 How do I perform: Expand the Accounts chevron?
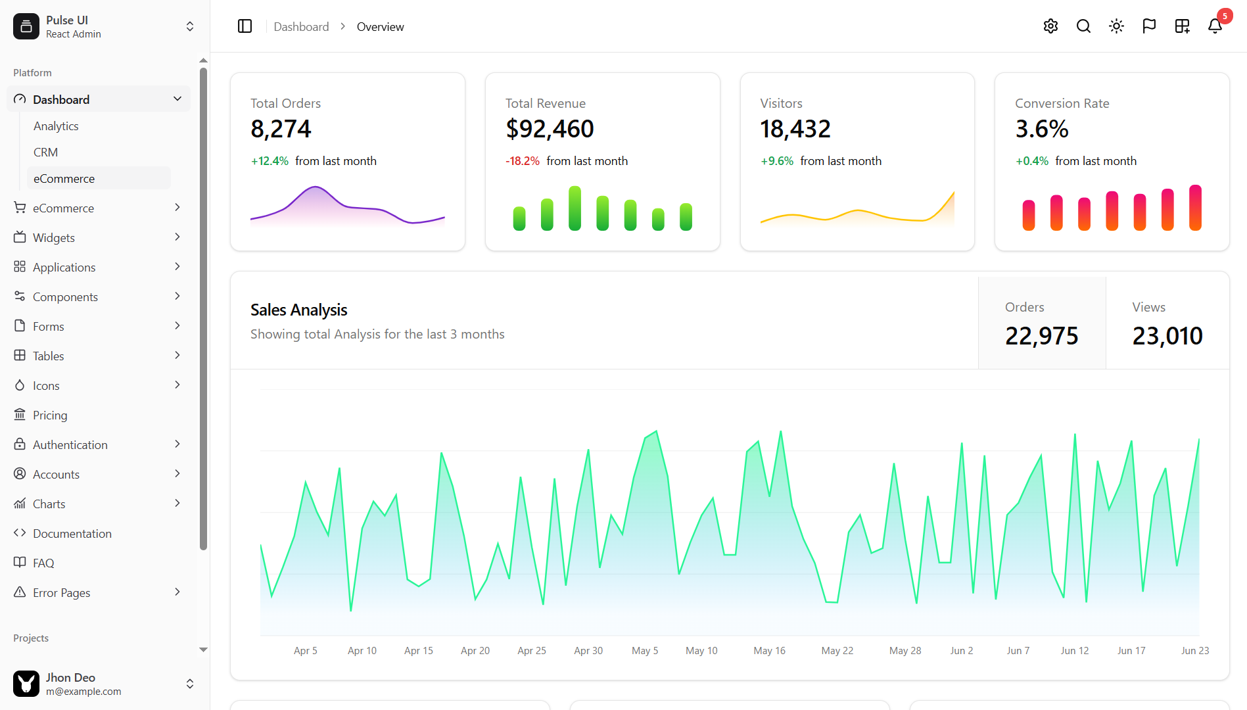click(177, 473)
